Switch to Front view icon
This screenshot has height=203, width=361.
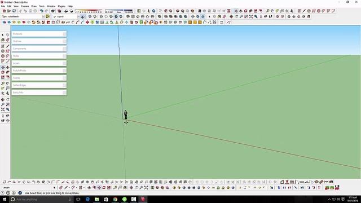click(x=138, y=16)
